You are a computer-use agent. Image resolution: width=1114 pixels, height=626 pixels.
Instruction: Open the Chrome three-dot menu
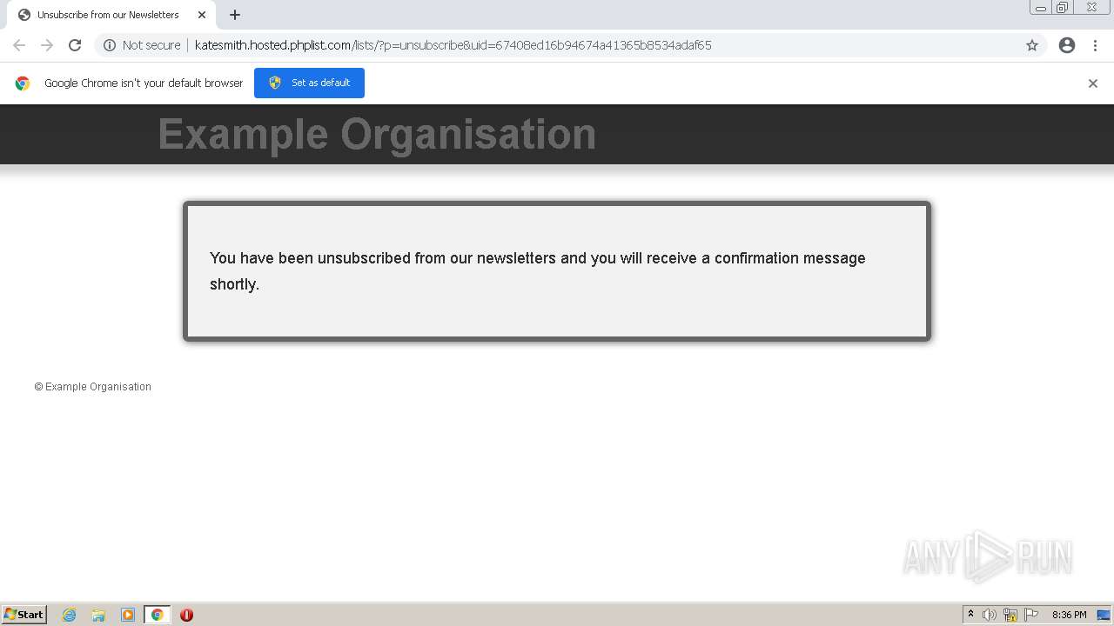[1095, 45]
